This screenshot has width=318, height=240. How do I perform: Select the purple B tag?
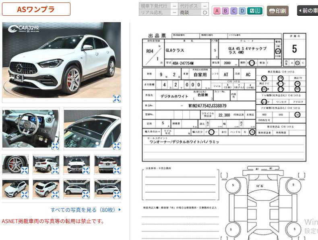pos(225,11)
